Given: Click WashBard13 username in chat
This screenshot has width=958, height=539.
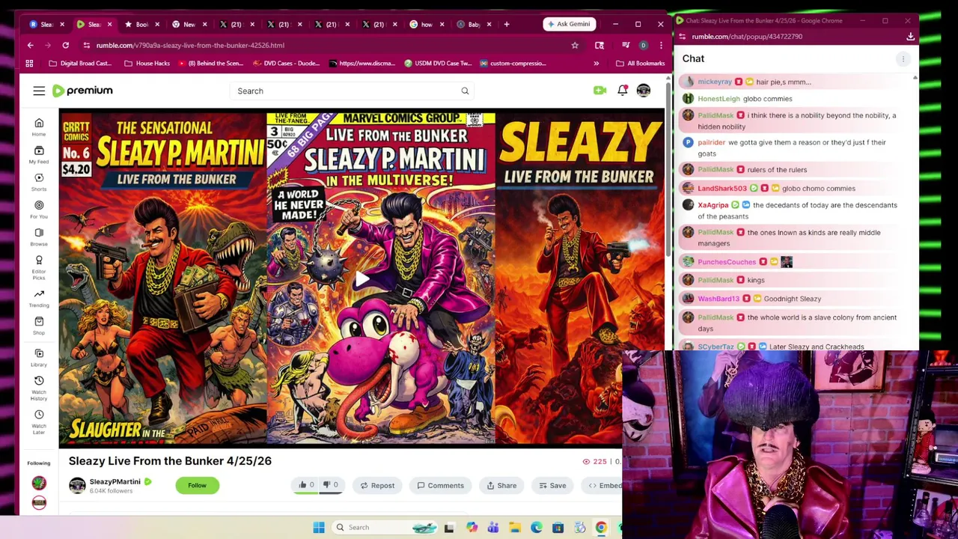Looking at the screenshot, I should tap(718, 299).
